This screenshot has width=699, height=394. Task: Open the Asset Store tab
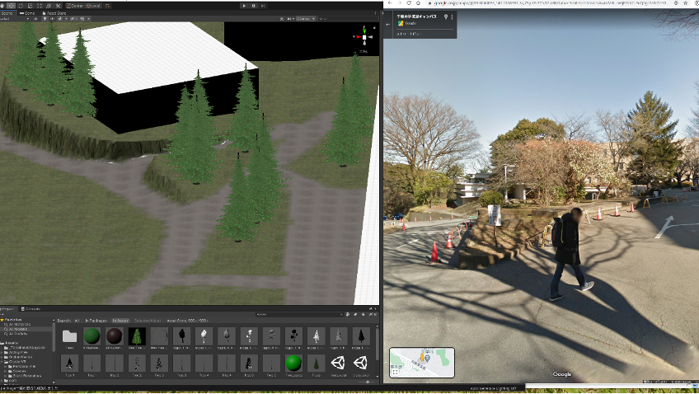[54, 13]
